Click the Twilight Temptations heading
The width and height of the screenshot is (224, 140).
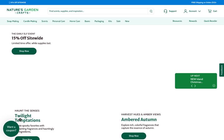(x=28, y=118)
